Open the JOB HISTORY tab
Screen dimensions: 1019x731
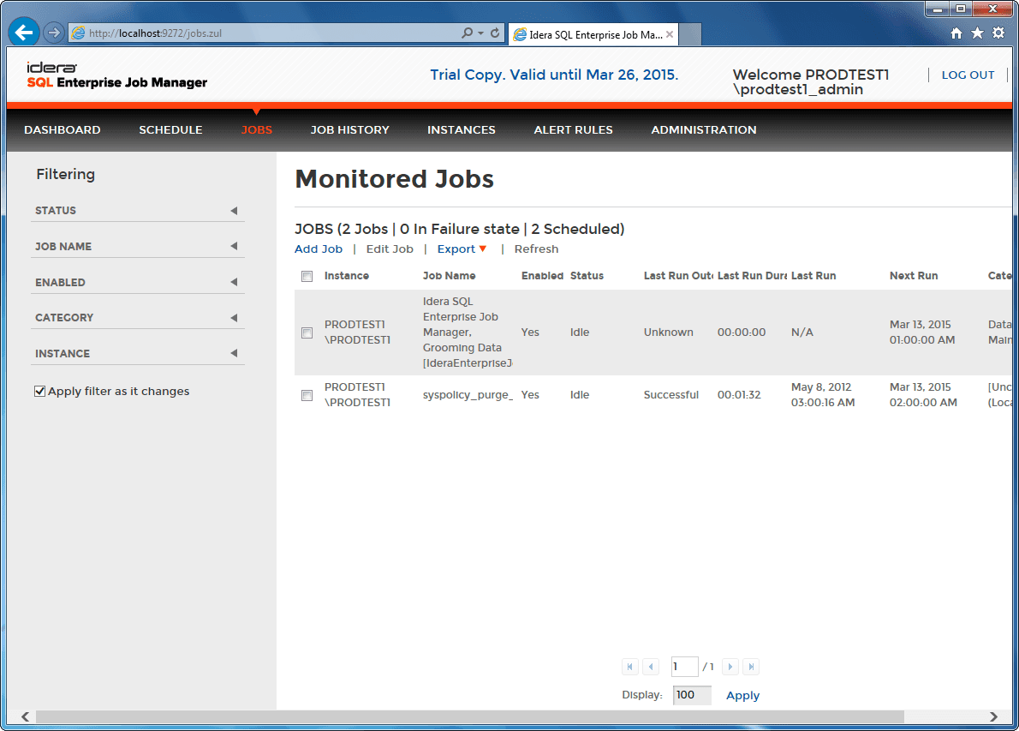pos(349,130)
